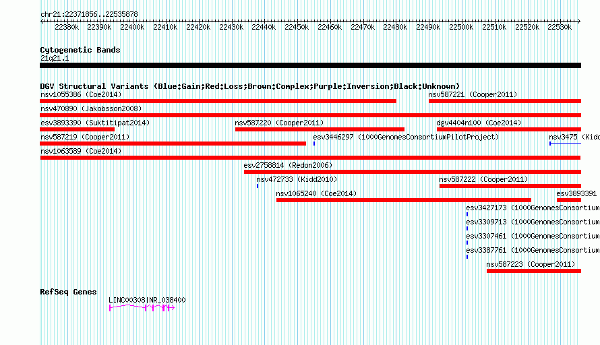600x345 pixels.
Task: Click the 22380k ruler tick label
Action: [67, 27]
